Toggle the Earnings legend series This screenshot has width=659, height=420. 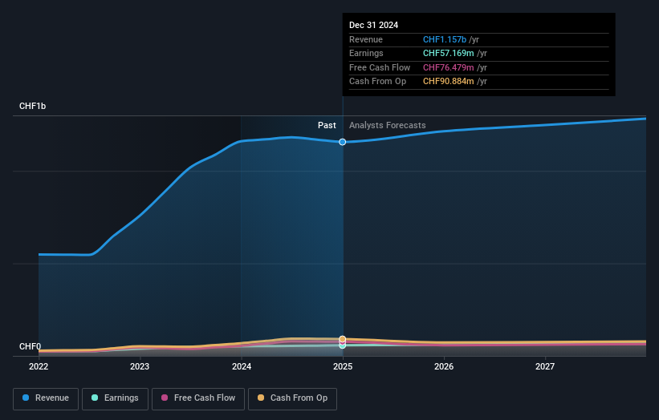coord(115,398)
